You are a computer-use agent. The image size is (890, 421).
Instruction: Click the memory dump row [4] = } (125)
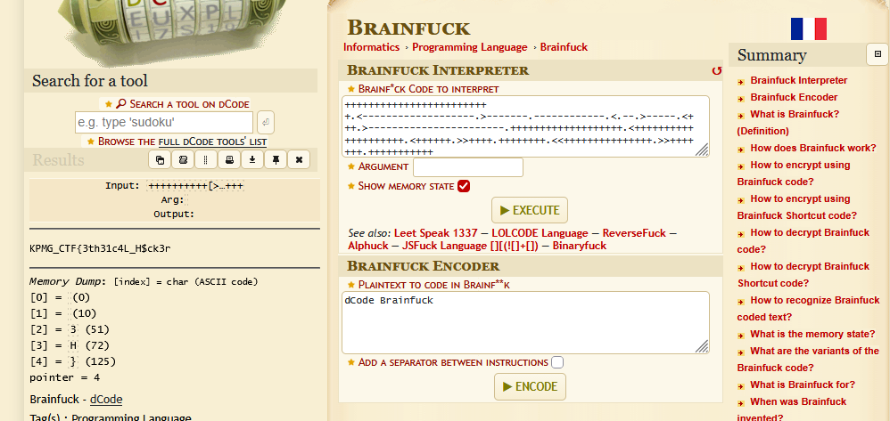[72, 361]
